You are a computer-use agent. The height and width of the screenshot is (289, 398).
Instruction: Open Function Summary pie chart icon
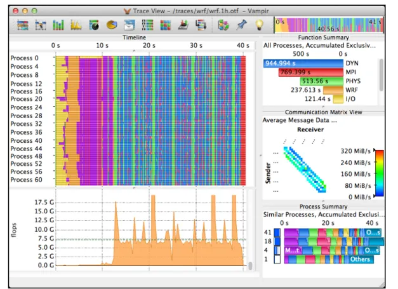click(112, 25)
